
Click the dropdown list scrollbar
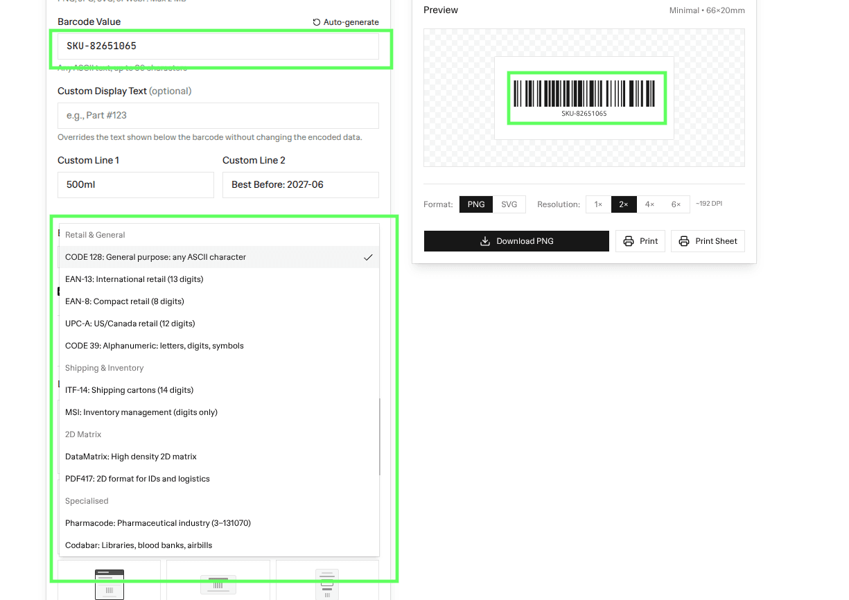pyautogui.click(x=379, y=436)
